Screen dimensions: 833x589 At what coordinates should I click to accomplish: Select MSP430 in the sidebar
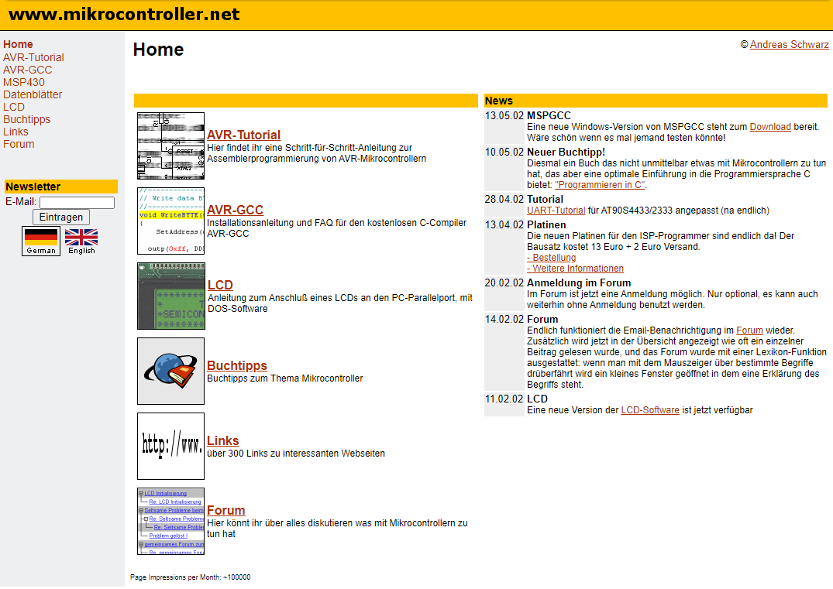[x=24, y=82]
